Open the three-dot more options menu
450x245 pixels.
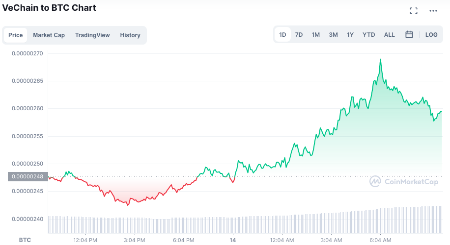coord(433,11)
